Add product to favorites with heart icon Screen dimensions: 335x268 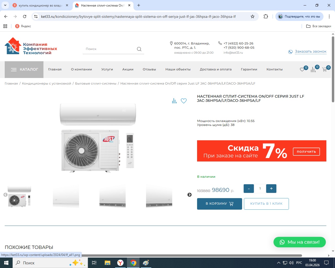(x=184, y=101)
